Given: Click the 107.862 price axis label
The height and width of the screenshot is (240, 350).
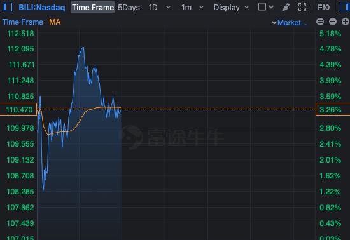Looking at the screenshot, I should (x=20, y=208).
